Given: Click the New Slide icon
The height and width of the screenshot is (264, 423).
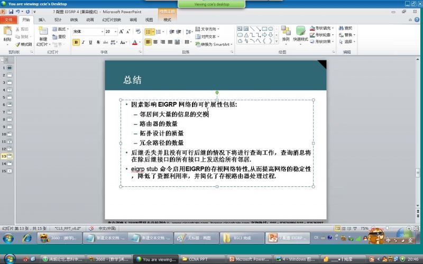Looking at the screenshot, I should (x=43, y=31).
